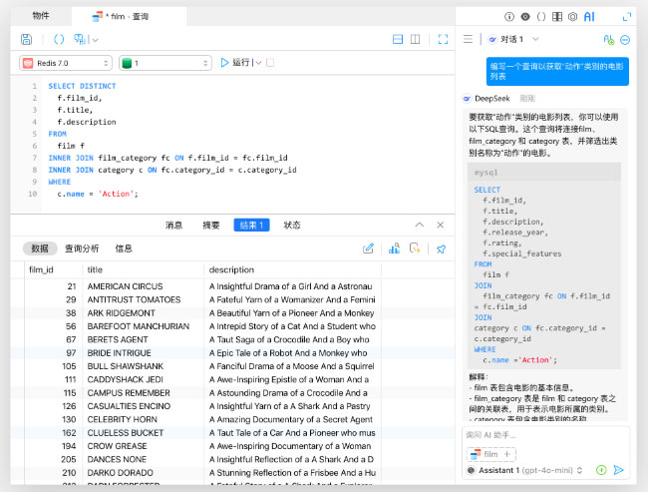This screenshot has height=492, width=648.
Task: Open the Redis 7.0 connection dropdown
Action: (x=66, y=63)
